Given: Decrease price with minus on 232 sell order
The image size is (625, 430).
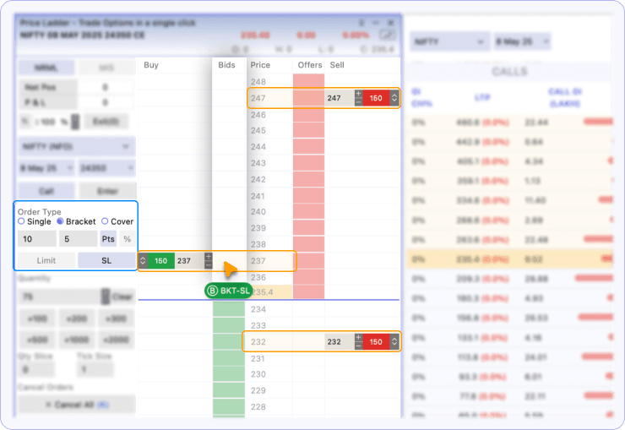Looking at the screenshot, I should [x=358, y=346].
